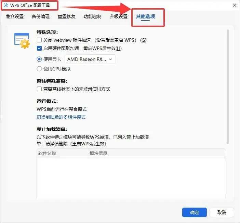Select the 功能定制 tab
The height and width of the screenshot is (223, 240).
pos(92,16)
